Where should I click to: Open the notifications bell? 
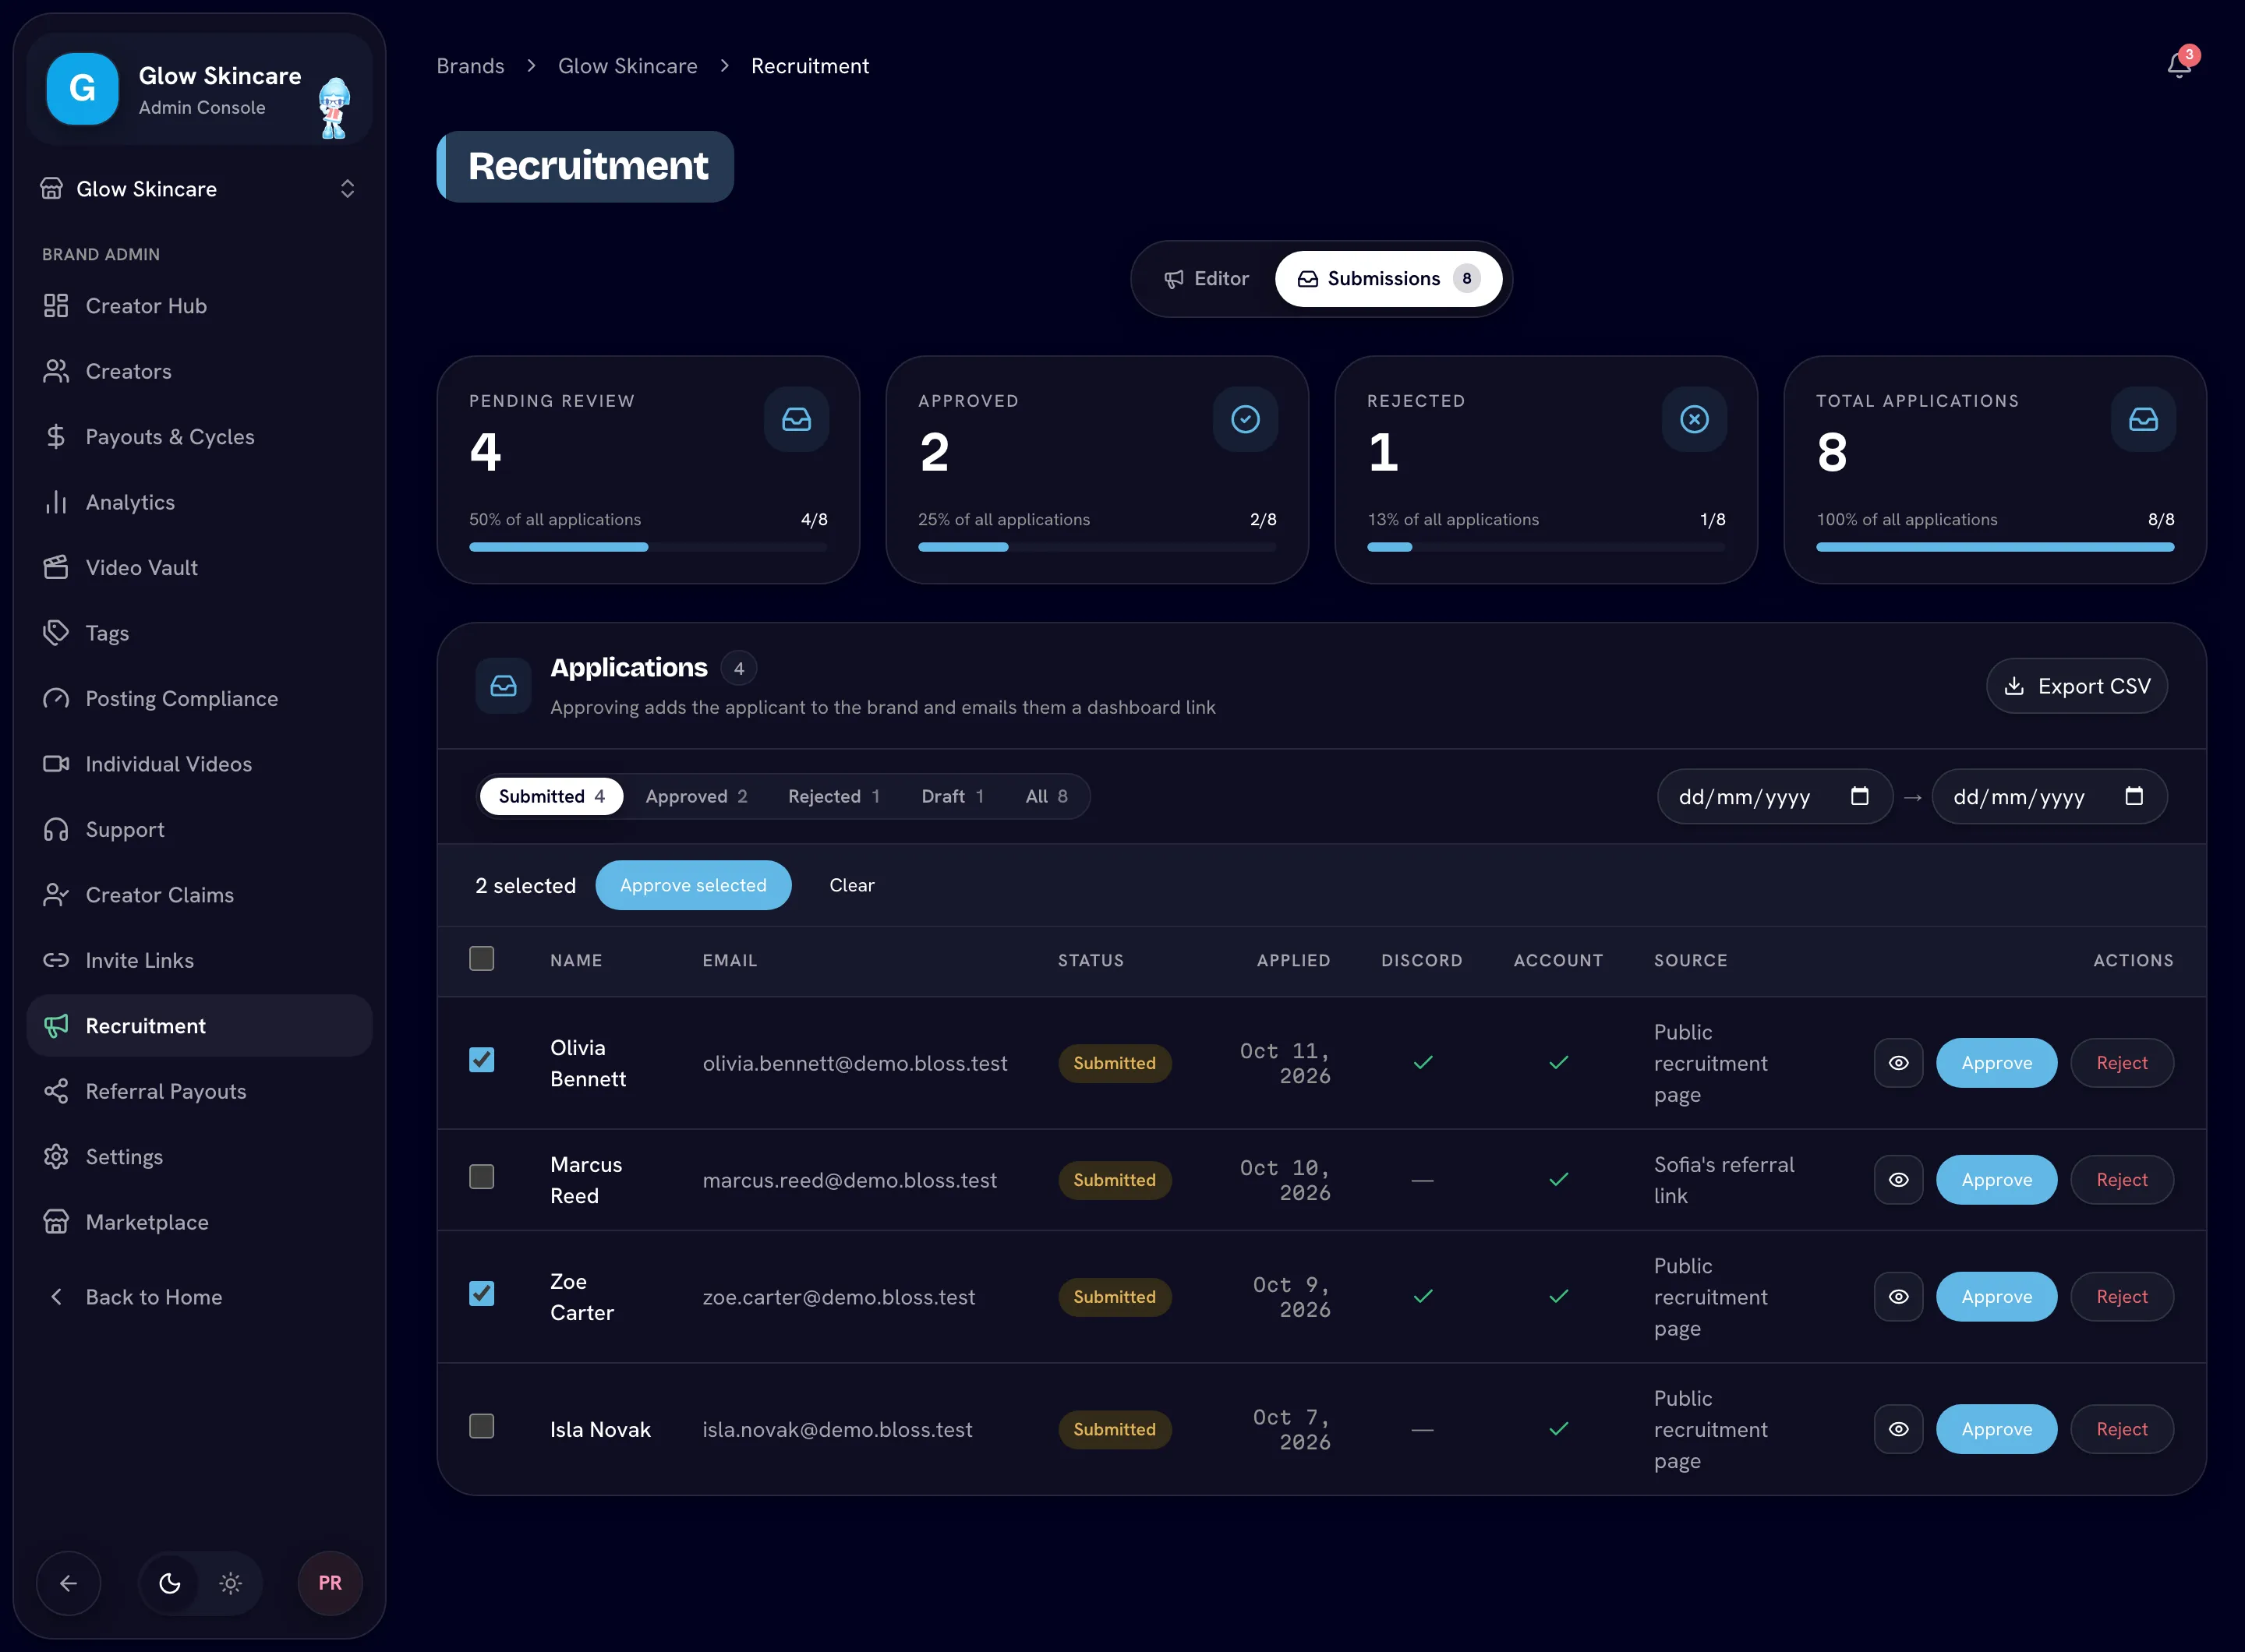click(x=2178, y=66)
